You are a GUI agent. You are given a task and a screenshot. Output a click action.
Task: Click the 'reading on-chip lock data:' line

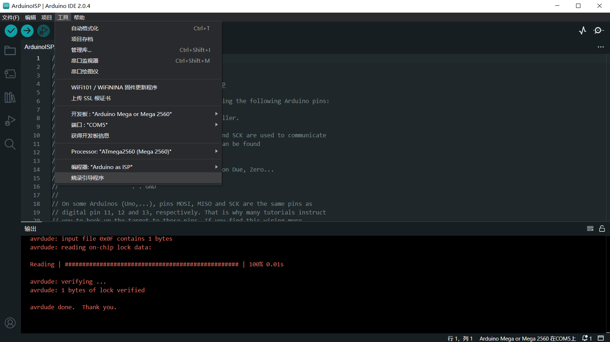coord(91,248)
